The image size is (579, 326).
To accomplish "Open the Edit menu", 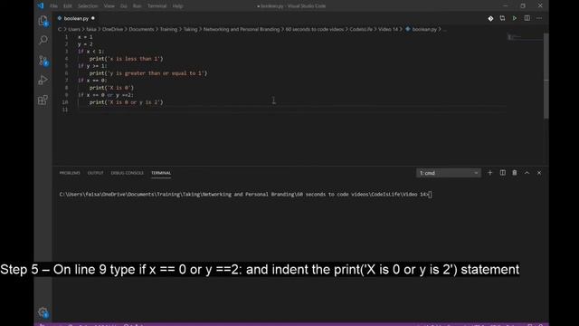I will 68,6.
